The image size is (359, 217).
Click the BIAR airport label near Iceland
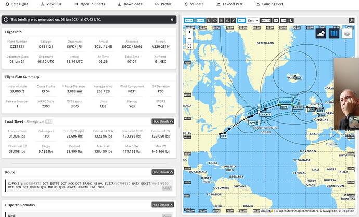[x=298, y=78]
